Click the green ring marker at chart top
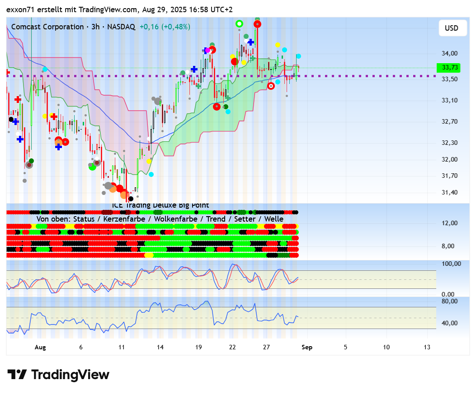 (x=240, y=23)
